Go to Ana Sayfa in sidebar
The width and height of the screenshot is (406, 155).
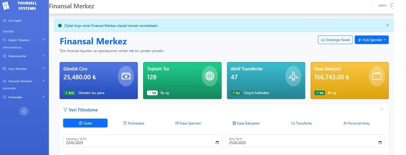coord(15,21)
